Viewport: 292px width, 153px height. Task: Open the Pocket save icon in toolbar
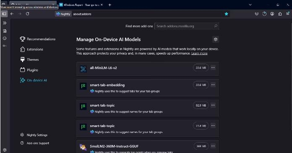click(x=257, y=14)
